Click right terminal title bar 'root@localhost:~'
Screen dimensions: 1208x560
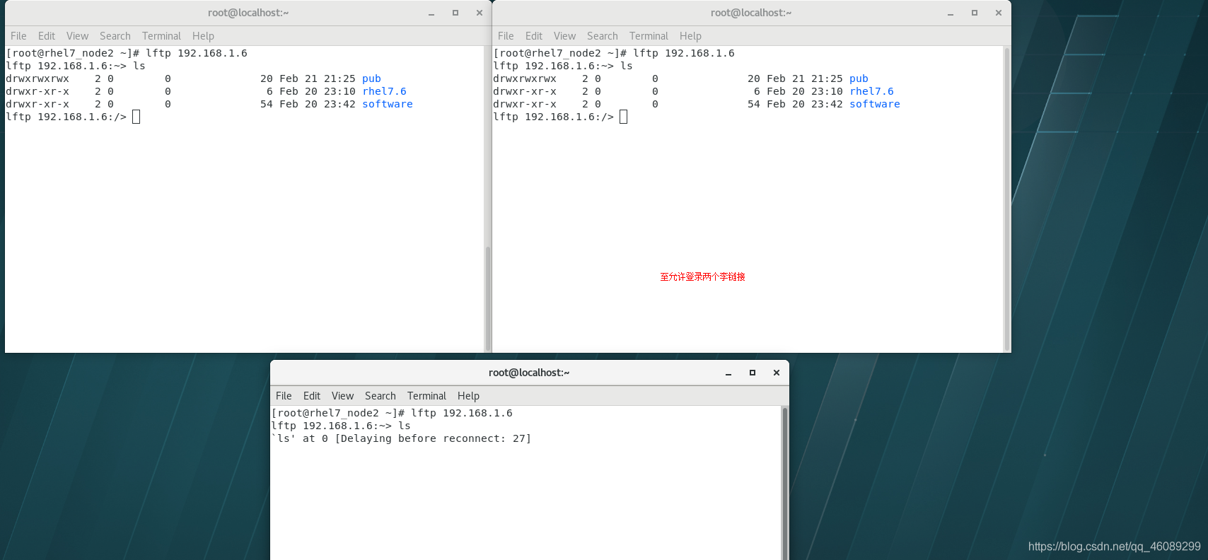pyautogui.click(x=751, y=13)
